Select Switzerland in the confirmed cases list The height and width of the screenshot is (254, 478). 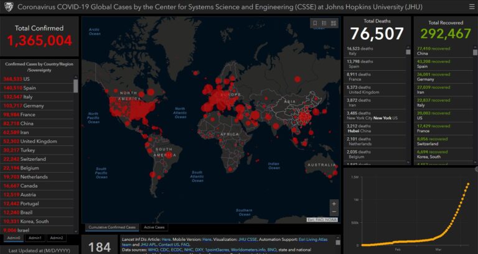point(37,159)
